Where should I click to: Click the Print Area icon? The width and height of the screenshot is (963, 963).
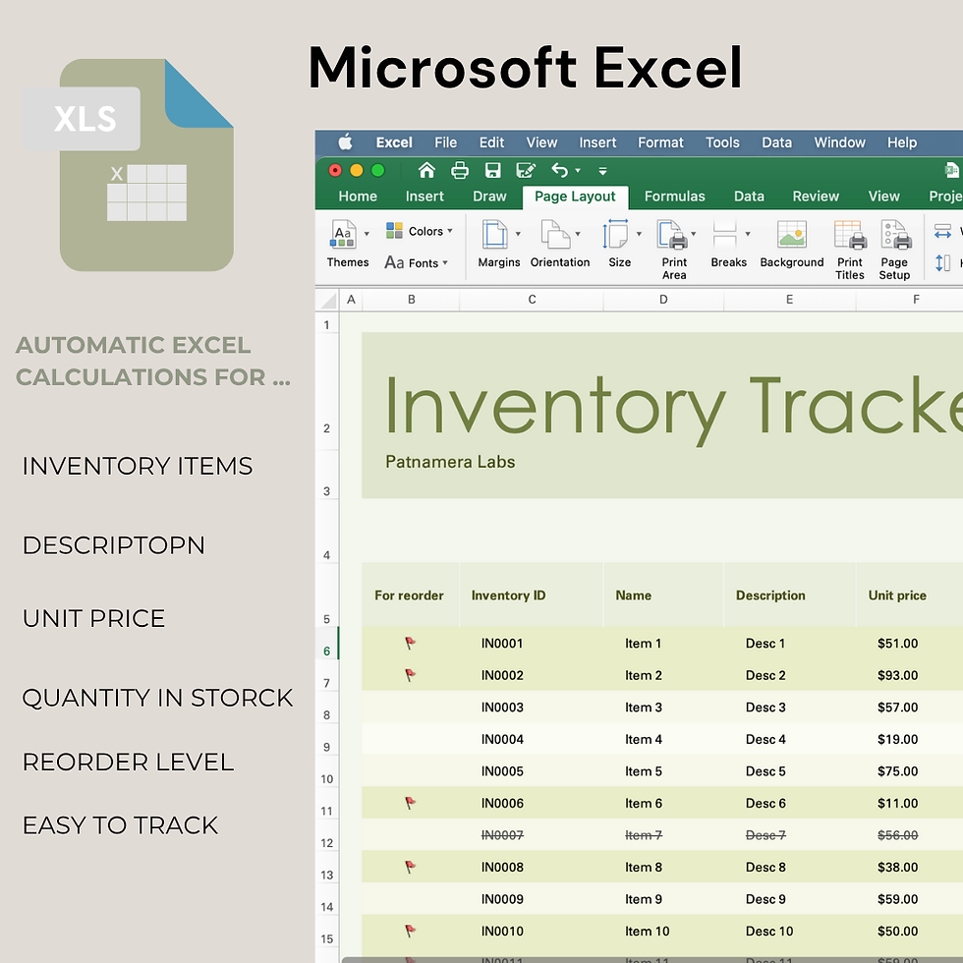coord(672,234)
